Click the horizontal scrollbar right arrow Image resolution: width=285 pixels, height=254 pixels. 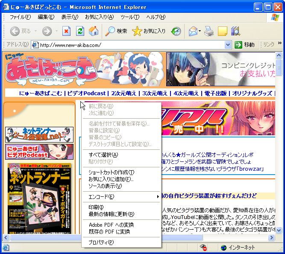[x=272, y=237]
